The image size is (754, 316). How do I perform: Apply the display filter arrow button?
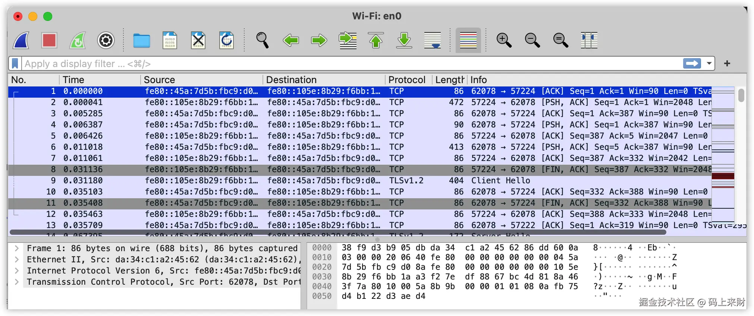(692, 64)
